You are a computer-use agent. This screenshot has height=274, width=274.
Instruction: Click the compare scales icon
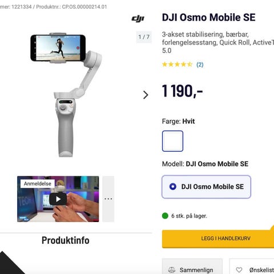tap(171, 270)
